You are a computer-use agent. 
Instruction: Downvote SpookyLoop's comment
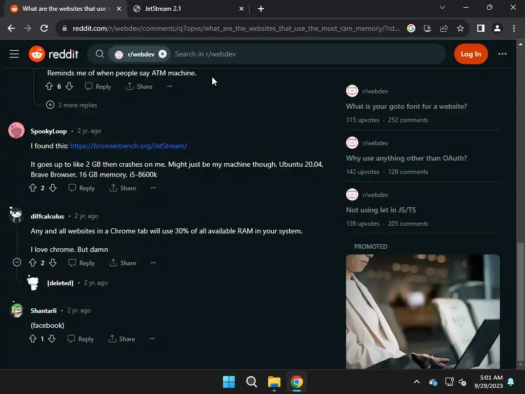[x=53, y=188]
